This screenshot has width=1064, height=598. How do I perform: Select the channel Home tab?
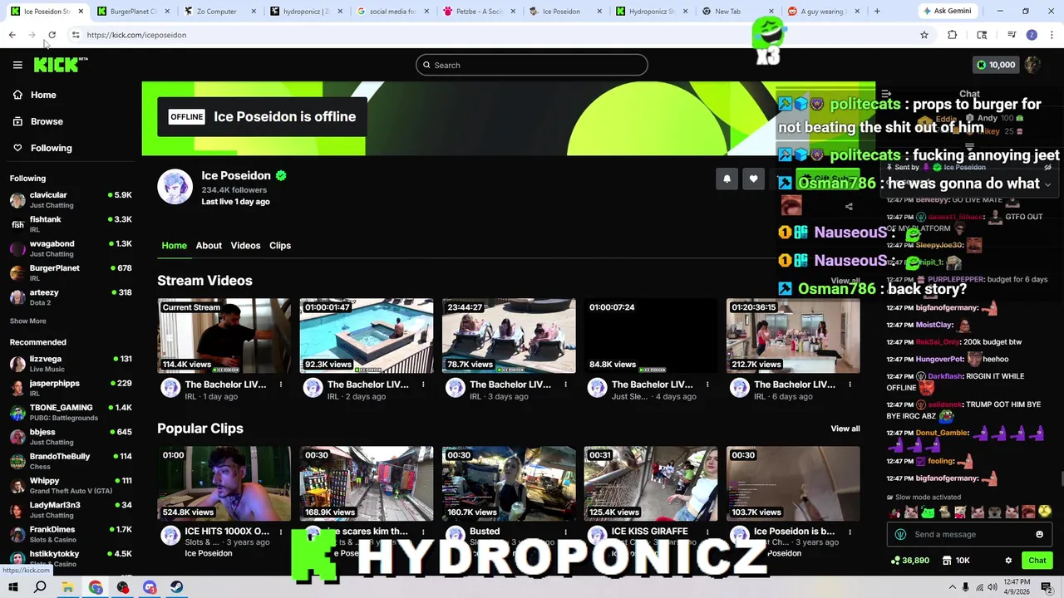[174, 245]
